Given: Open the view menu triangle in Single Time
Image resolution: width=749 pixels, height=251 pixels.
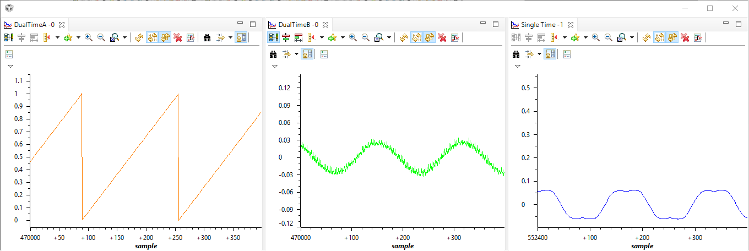Looking at the screenshot, I should click(x=518, y=67).
